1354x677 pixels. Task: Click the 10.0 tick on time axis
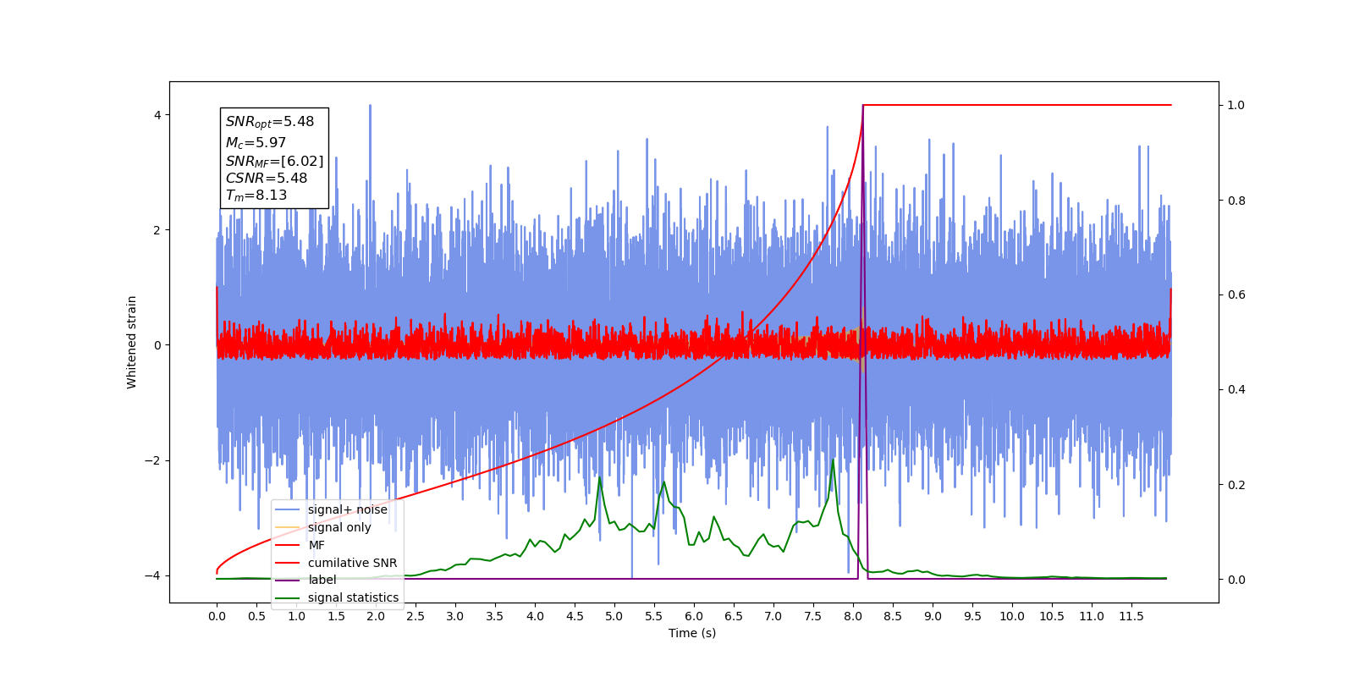1012,616
